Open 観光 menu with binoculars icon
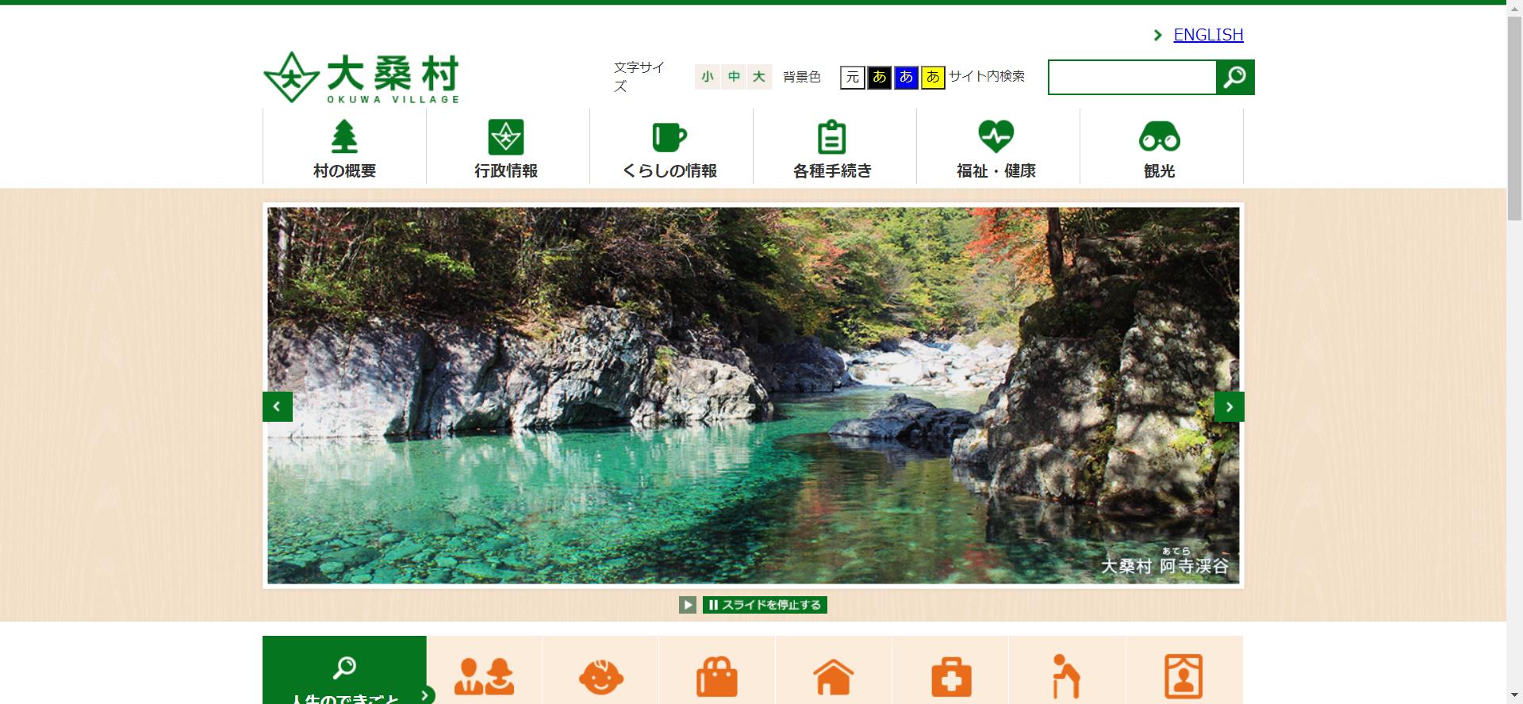This screenshot has width=1523, height=704. click(1161, 147)
